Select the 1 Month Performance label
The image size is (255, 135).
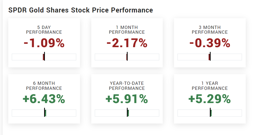(127, 30)
